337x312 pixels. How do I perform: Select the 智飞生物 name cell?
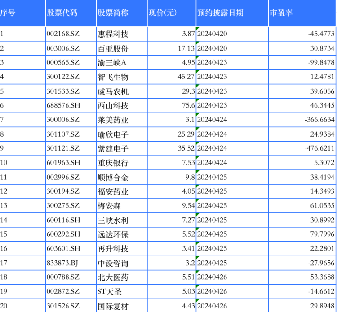point(122,77)
